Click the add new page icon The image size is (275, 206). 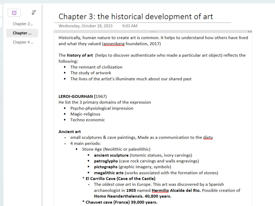click(x=14, y=13)
